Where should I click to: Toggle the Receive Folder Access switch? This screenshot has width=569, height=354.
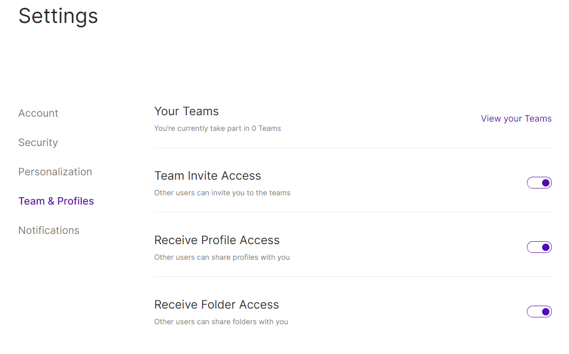539,312
